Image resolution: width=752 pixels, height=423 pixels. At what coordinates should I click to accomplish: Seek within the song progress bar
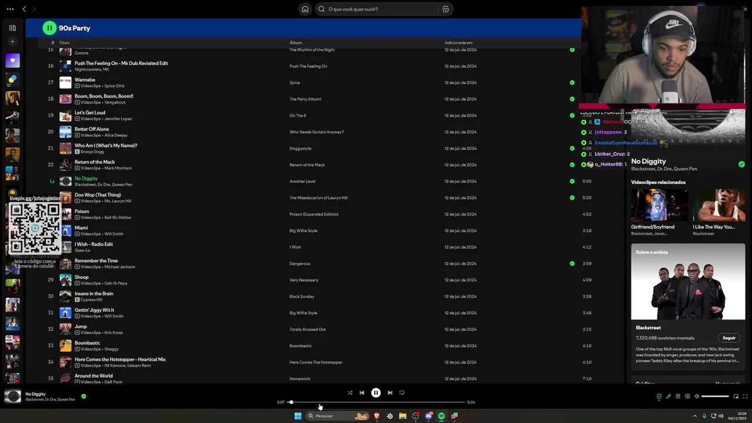click(376, 402)
